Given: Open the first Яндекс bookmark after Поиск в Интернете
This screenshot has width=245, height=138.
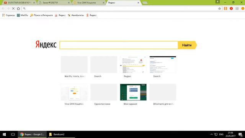Looking at the screenshot, I should (60, 15).
